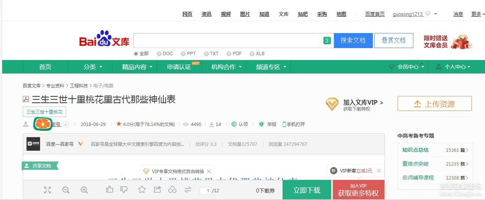Click the 上传资源 button
Viewport: 485px width, 200px height.
pyautogui.click(x=435, y=104)
